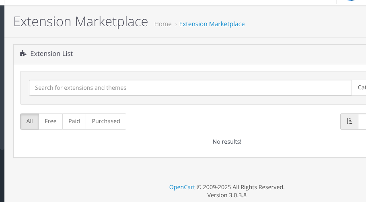Select the All license filter
Screen dimensions: 366x202
30,121
